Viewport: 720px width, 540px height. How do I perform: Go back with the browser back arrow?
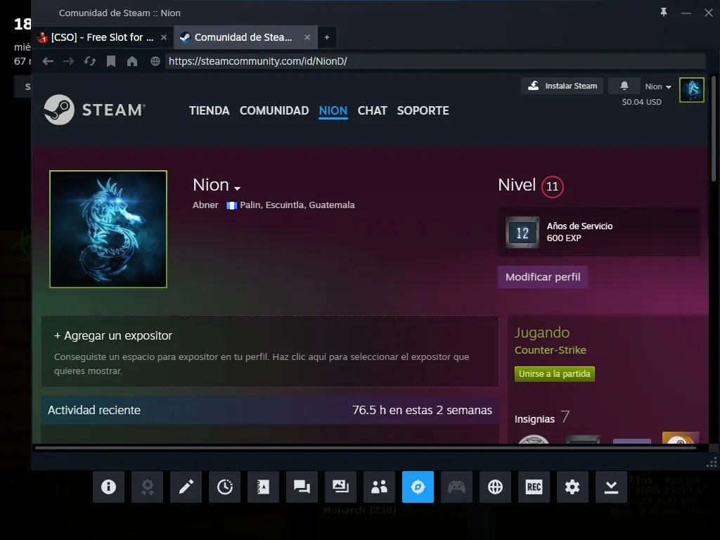click(x=49, y=61)
